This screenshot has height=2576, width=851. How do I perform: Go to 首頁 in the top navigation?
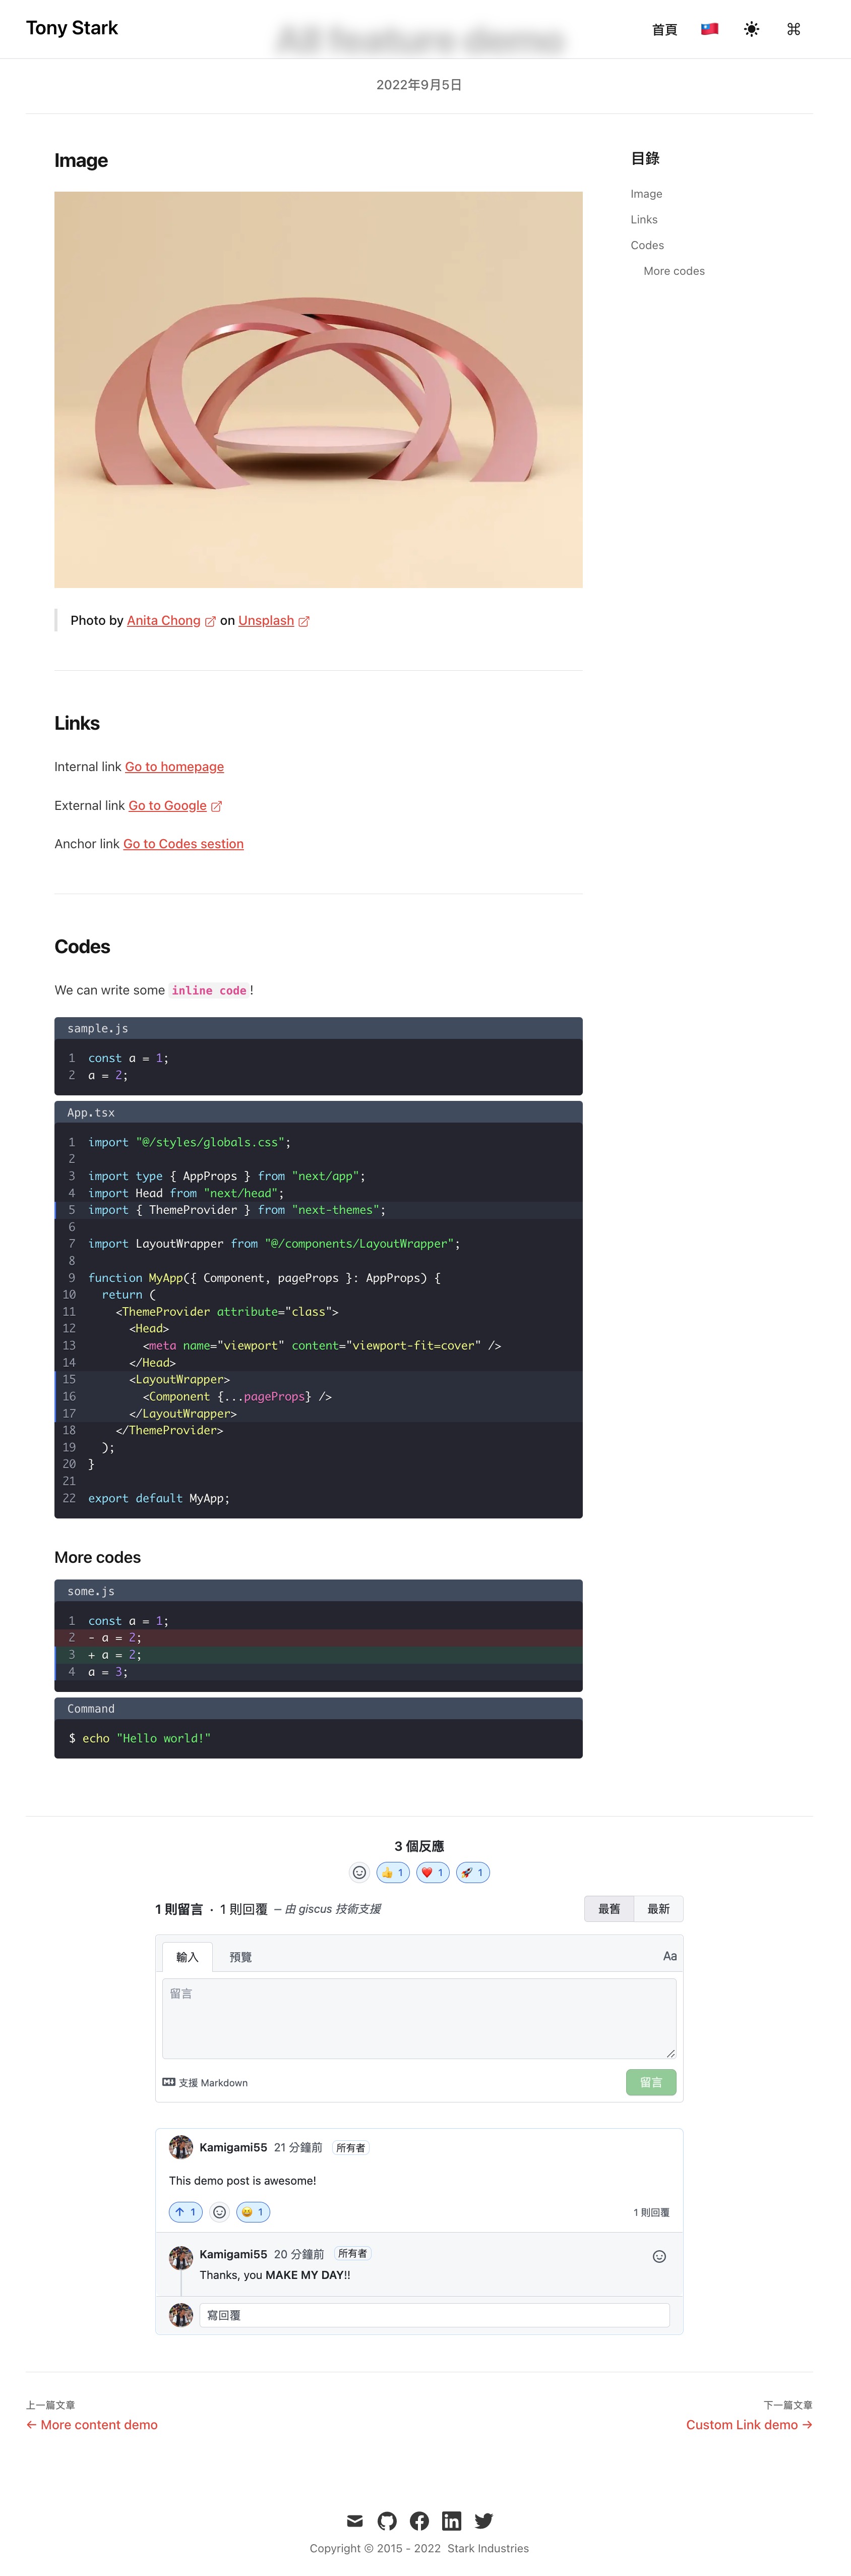[x=664, y=30]
